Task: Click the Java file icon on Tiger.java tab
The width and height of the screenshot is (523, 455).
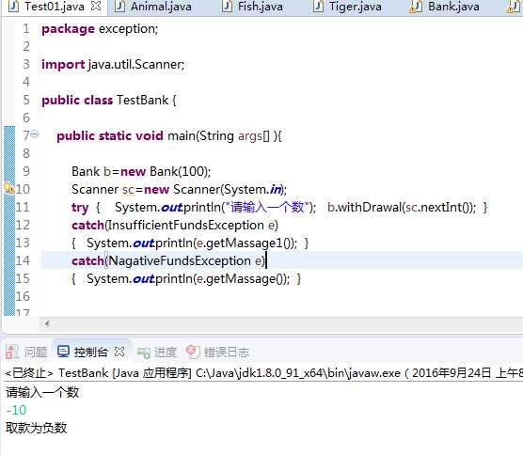Action: click(318, 7)
